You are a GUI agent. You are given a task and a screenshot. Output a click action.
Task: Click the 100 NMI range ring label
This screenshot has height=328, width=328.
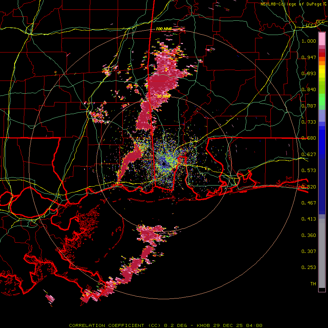(164, 29)
